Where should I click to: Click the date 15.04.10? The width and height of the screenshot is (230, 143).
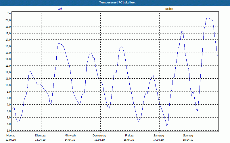99,140
